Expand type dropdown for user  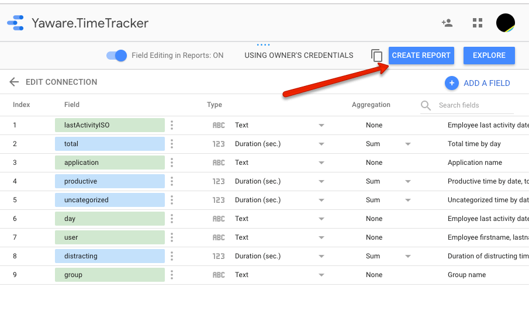point(321,238)
